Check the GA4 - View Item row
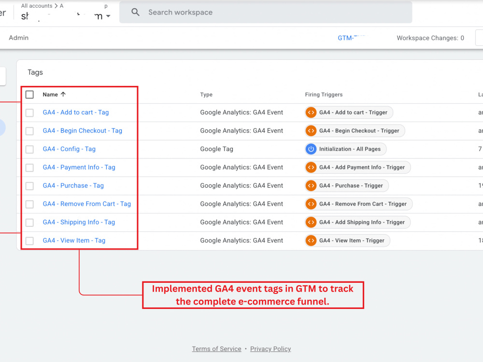 [29, 241]
